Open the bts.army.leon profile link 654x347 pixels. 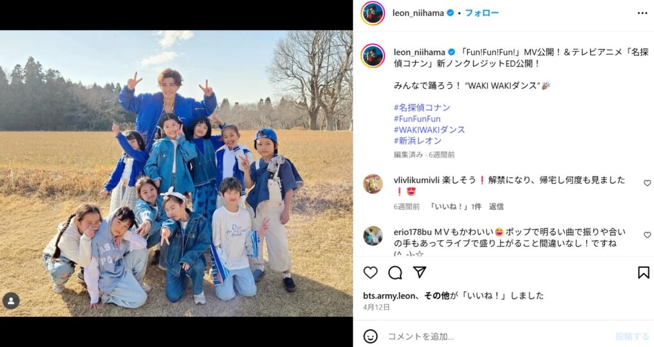click(389, 296)
